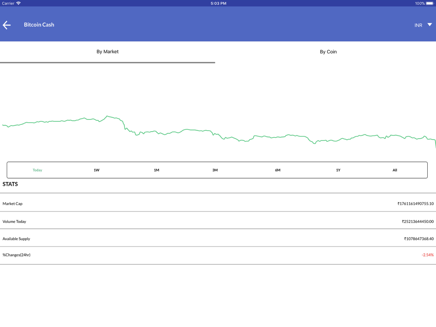The image size is (436, 327).
Task: Switch to the By Market tab
Action: point(107,52)
